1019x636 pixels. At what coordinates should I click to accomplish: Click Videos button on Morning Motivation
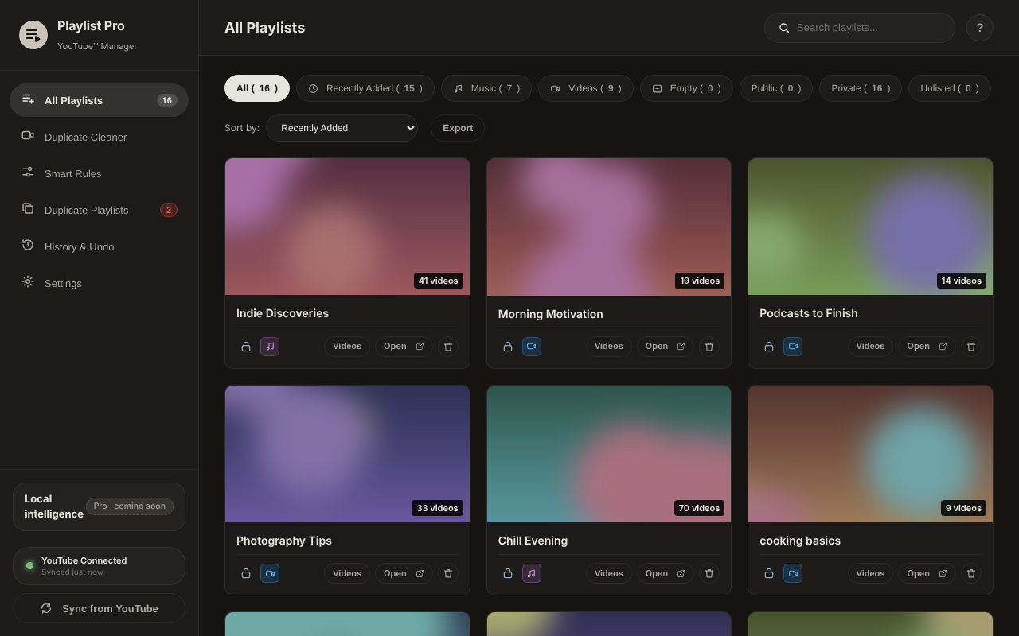click(x=609, y=347)
